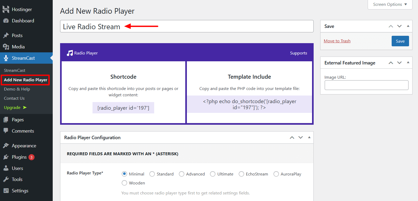Viewport: 418px width, 201px height.
Task: Open the StreamCast submenu item
Action: click(14, 70)
